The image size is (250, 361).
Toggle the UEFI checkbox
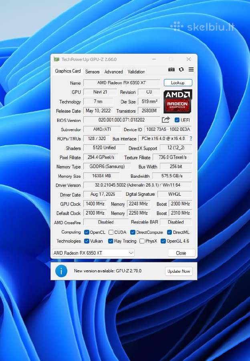click(x=177, y=120)
